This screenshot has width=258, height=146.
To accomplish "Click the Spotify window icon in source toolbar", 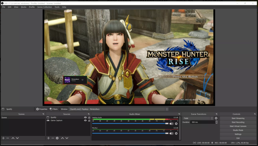I will (3, 109).
